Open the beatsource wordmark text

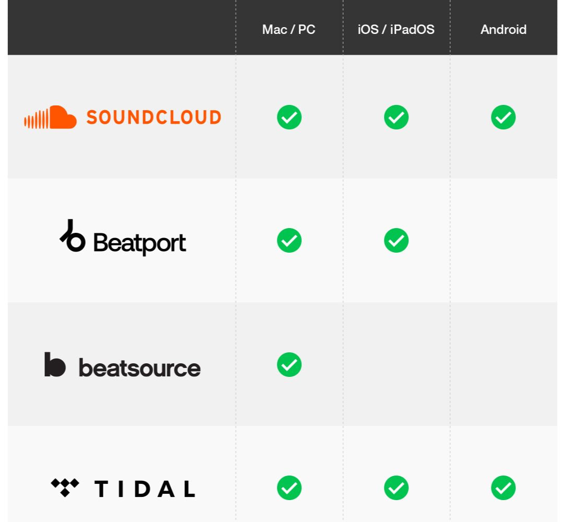click(139, 368)
